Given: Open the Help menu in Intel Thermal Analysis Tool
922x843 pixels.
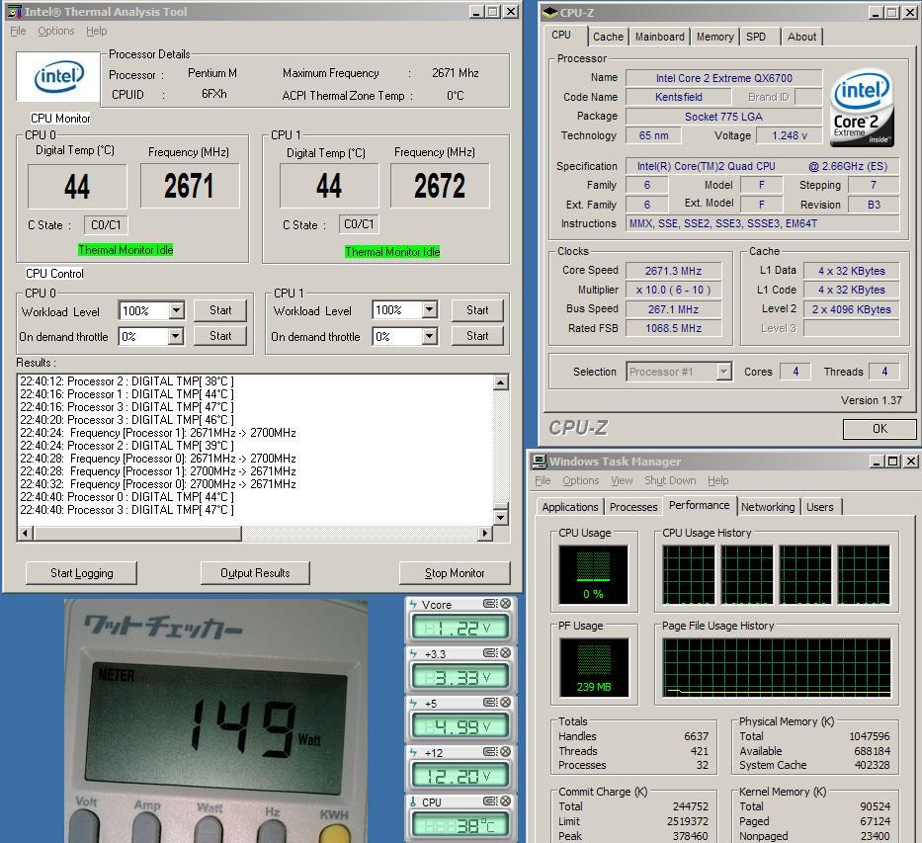Looking at the screenshot, I should [97, 31].
